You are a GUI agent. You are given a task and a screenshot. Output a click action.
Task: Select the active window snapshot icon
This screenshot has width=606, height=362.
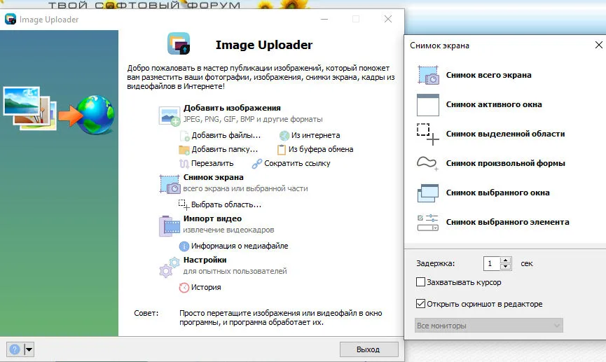428,105
